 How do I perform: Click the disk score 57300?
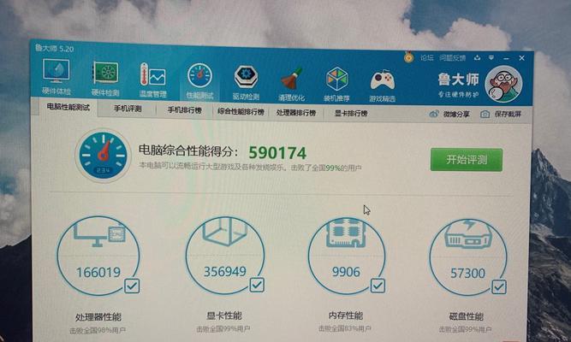(x=467, y=273)
